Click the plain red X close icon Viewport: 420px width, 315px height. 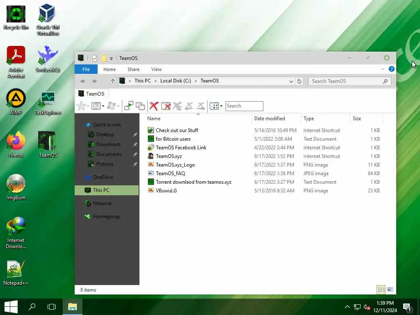(154, 106)
